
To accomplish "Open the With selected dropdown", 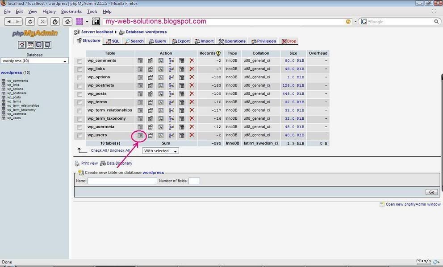I will pyautogui.click(x=160, y=151).
